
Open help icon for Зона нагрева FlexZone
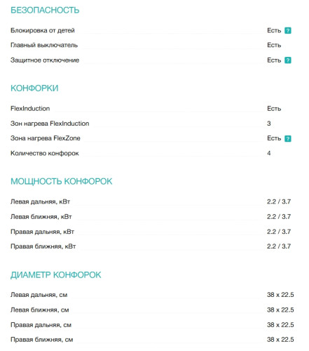[x=287, y=138]
